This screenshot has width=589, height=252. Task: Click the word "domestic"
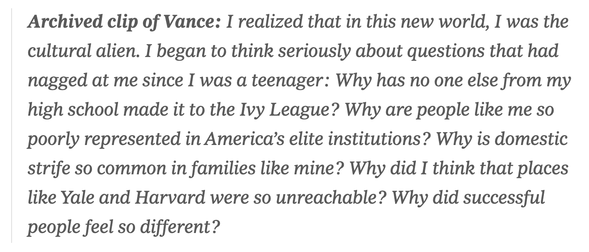(x=531, y=139)
